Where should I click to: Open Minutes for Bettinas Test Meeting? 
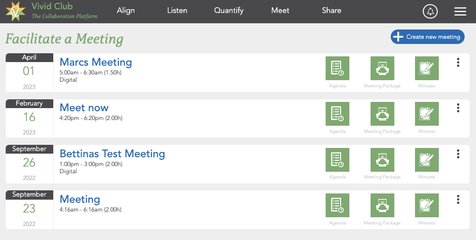tap(427, 160)
